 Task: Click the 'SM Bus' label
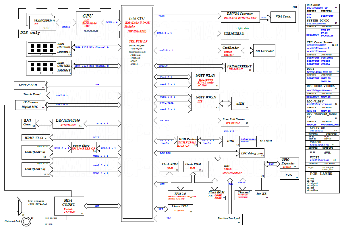pos(165,121)
